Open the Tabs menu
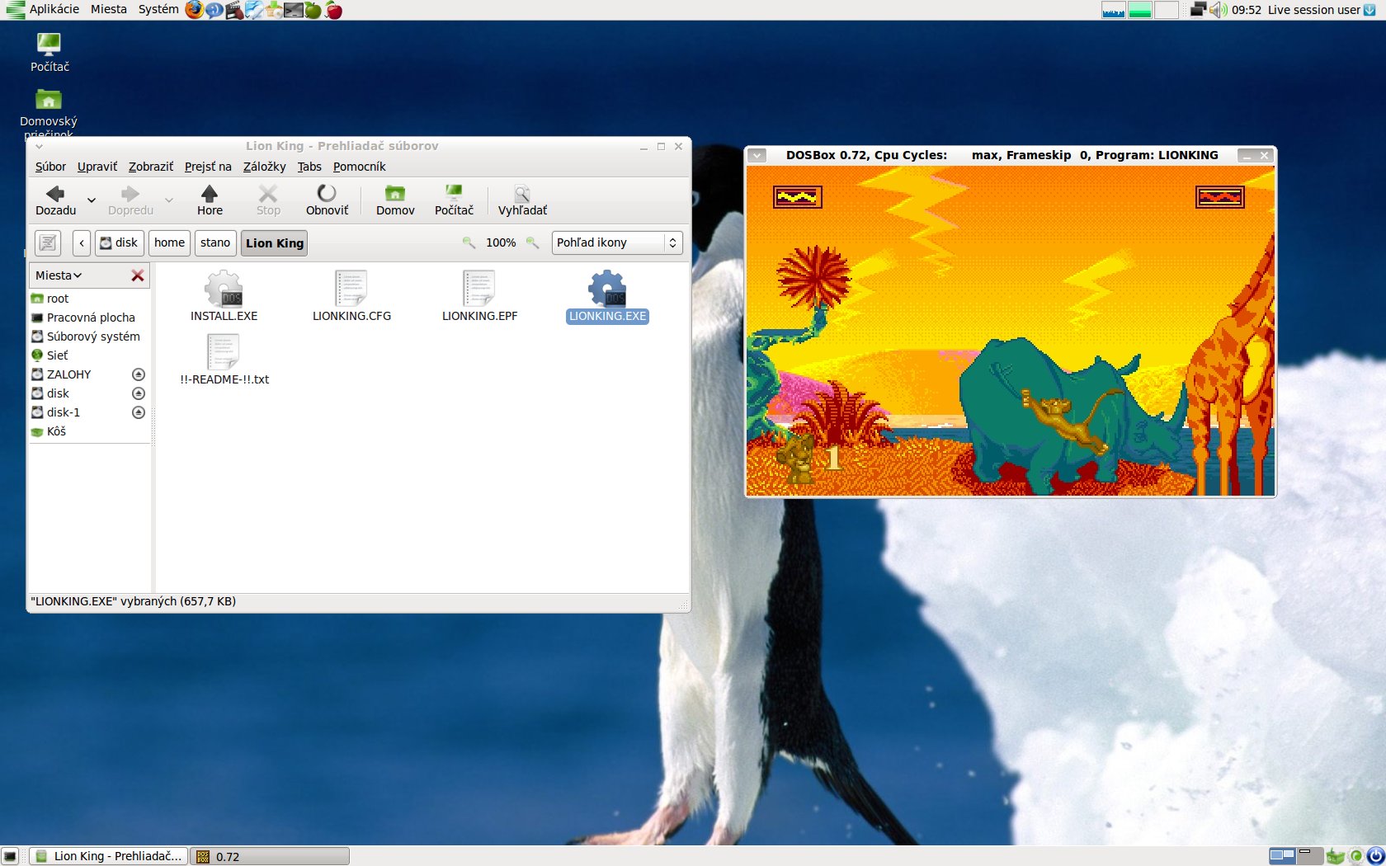The height and width of the screenshot is (866, 1386). pos(309,167)
